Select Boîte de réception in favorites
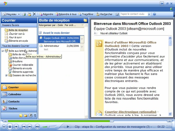Image resolution: width=175 pixels, height=131 pixels. [x=16, y=30]
